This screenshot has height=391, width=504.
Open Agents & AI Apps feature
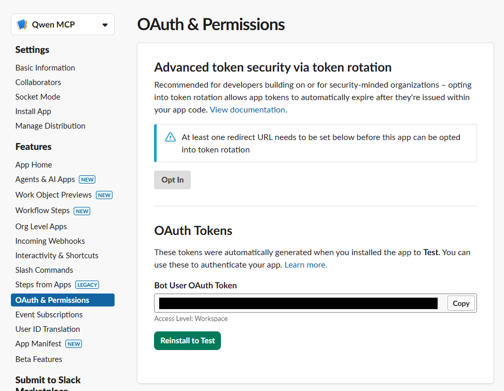(x=45, y=179)
